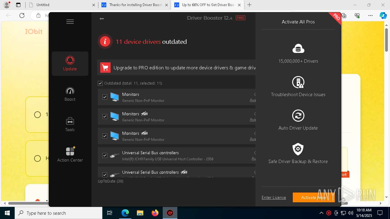Screen dimensions: 390x219
Task: Click the red info alert icon
Action: (105, 41)
